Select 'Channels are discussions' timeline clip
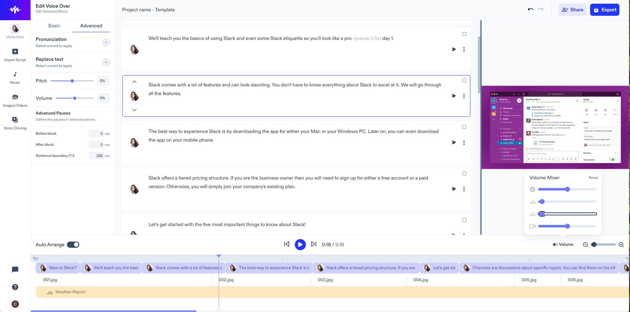Screen dimensions: 630x312 coord(539,268)
